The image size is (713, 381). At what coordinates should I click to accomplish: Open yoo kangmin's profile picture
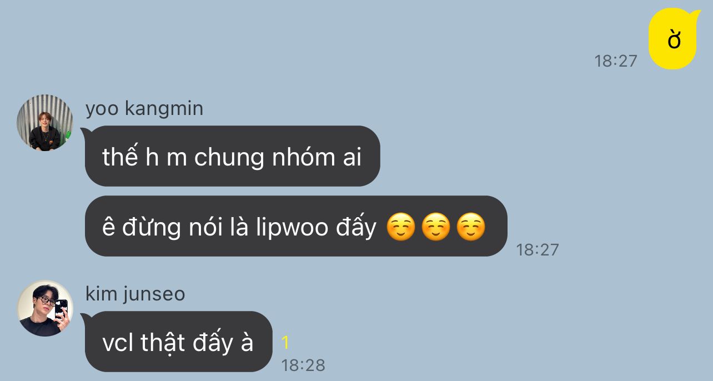(x=45, y=122)
